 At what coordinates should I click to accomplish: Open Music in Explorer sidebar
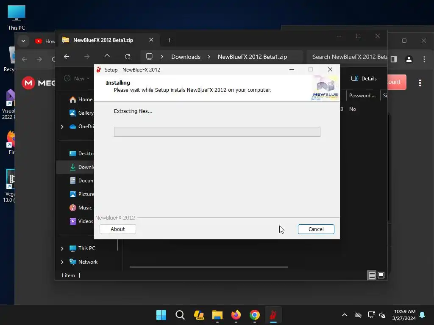(81, 207)
